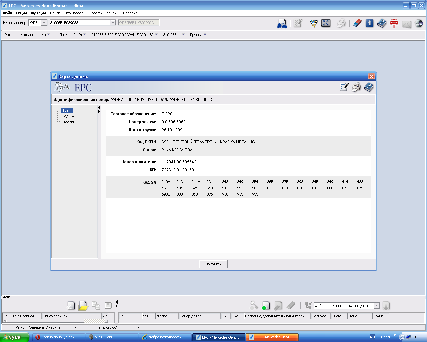Image resolution: width=427 pixels, height=342 pixels.
Task: Click the Защита от записи column header
Action: (x=22, y=316)
